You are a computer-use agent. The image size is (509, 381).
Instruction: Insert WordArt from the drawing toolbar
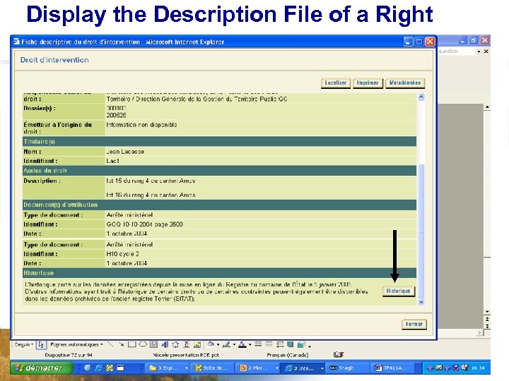tap(165, 344)
